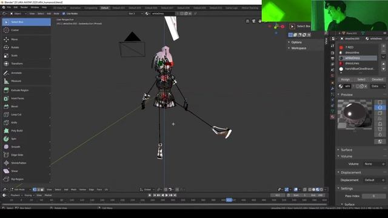Enable face select mode
Image resolution: width=388 pixels, height=218 pixels.
[x=42, y=190]
